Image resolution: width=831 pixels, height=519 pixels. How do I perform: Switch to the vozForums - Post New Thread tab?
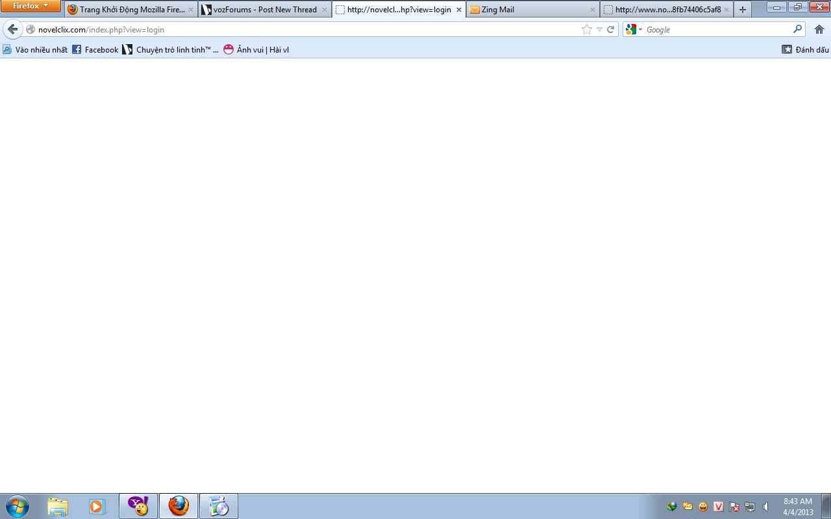click(x=265, y=10)
